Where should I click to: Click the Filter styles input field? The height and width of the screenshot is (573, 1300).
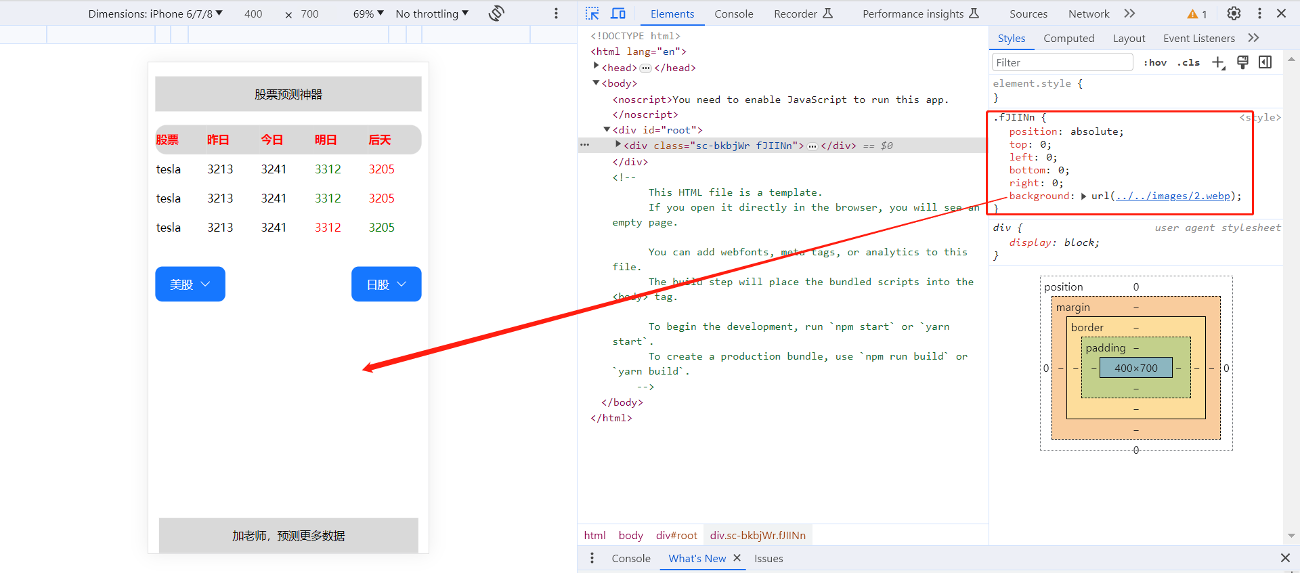point(1062,62)
